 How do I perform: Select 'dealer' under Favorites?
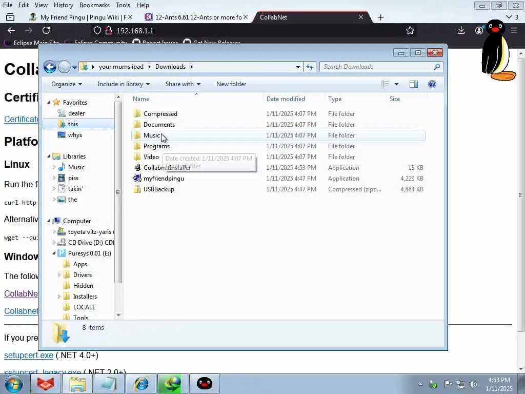[76, 113]
